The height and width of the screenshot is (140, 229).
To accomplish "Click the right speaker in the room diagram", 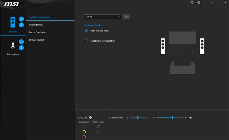I will tap(202, 46).
